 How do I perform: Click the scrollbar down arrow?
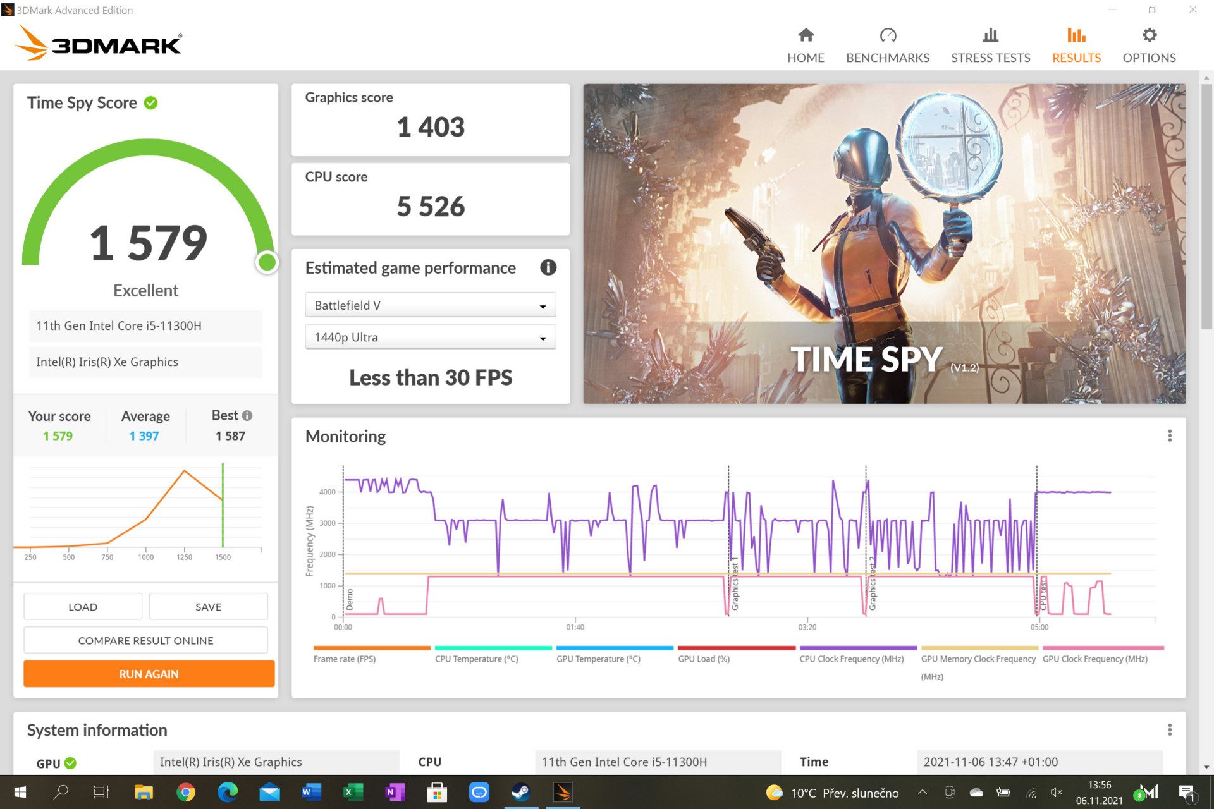(x=1206, y=767)
